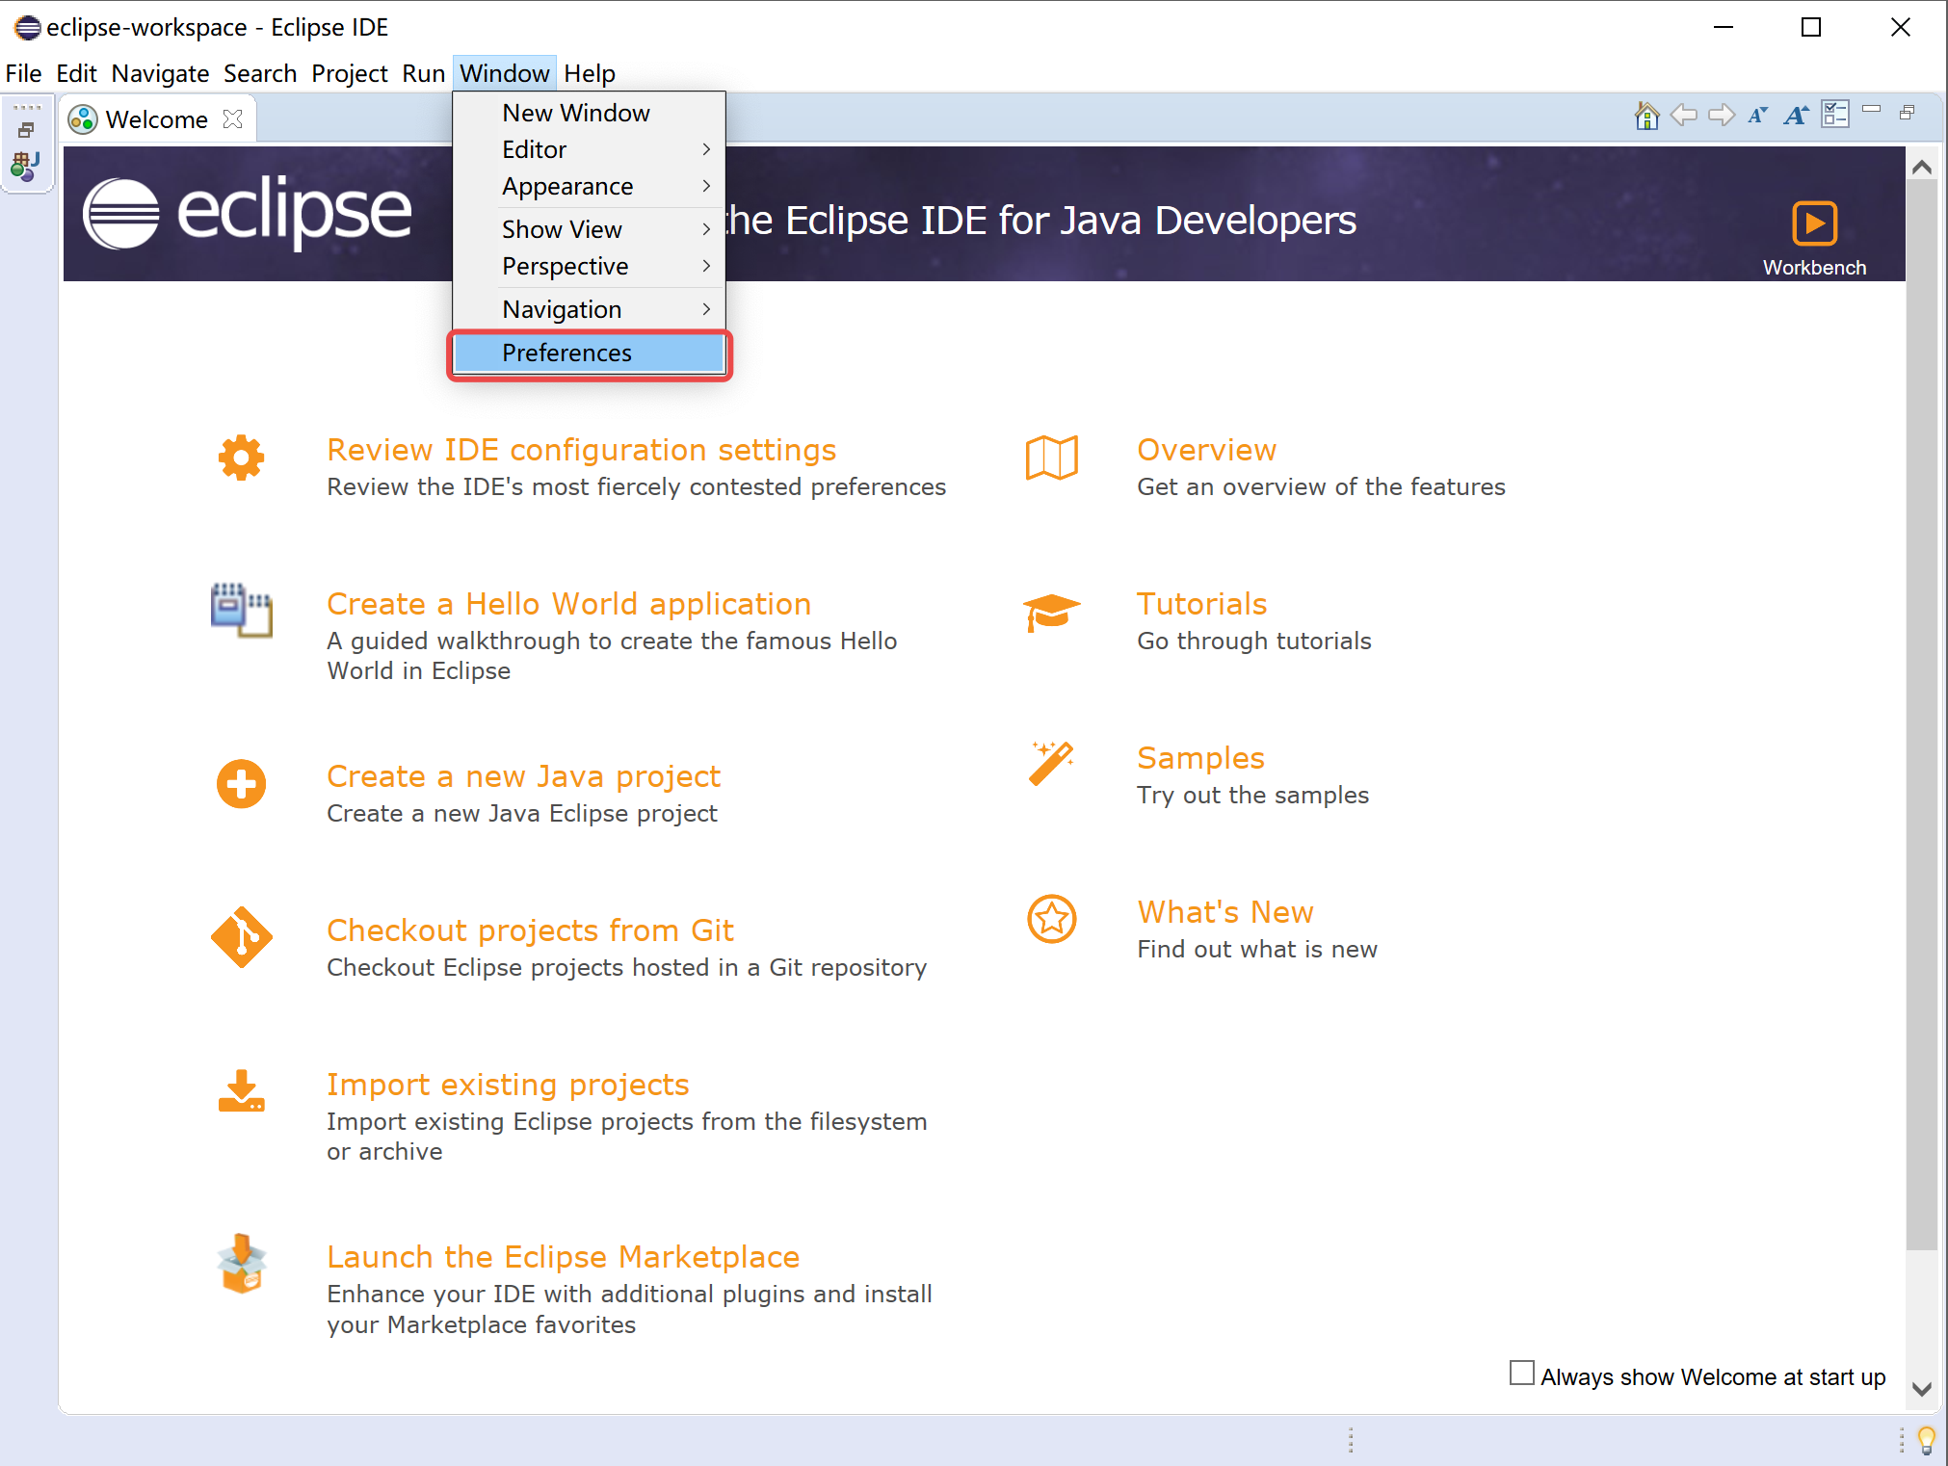Minimize the Welcome view
The height and width of the screenshot is (1466, 1948).
click(1872, 110)
